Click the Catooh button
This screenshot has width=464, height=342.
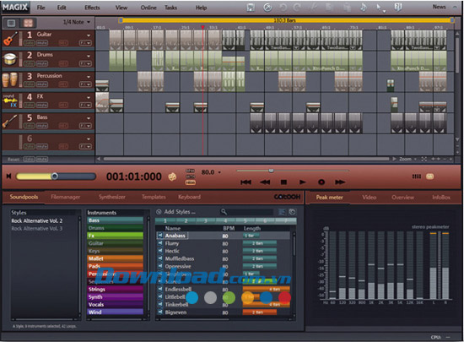[287, 197]
